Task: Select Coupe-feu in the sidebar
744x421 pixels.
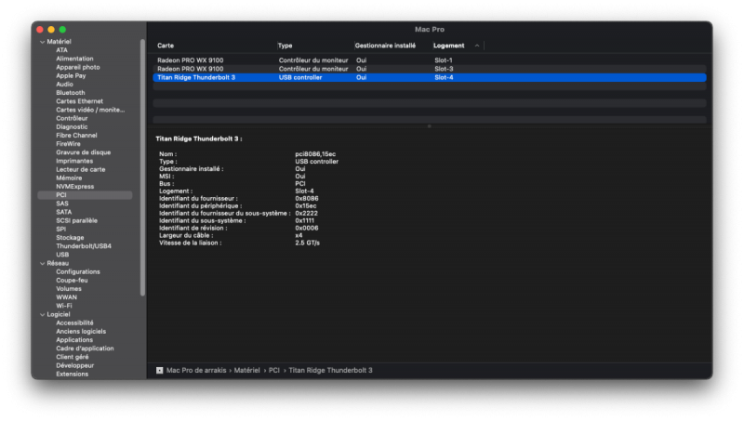Action: point(72,281)
